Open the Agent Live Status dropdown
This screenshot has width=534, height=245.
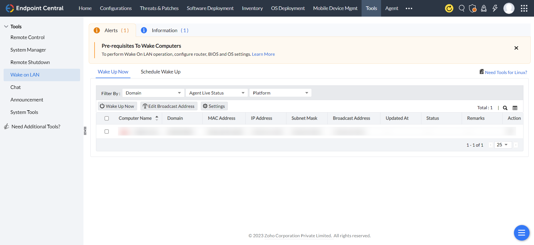(x=216, y=93)
